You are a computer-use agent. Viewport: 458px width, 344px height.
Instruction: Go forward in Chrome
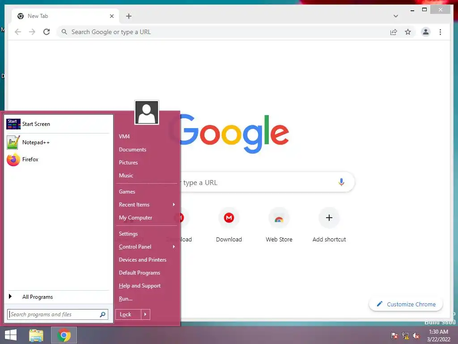(32, 32)
